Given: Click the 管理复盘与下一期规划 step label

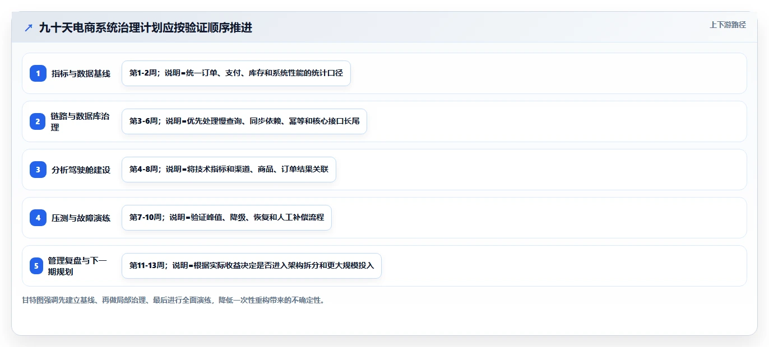Looking at the screenshot, I should (77, 266).
